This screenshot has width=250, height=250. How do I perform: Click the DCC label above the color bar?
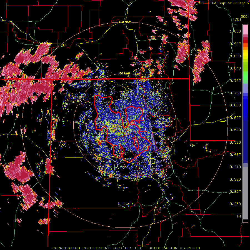244,17
